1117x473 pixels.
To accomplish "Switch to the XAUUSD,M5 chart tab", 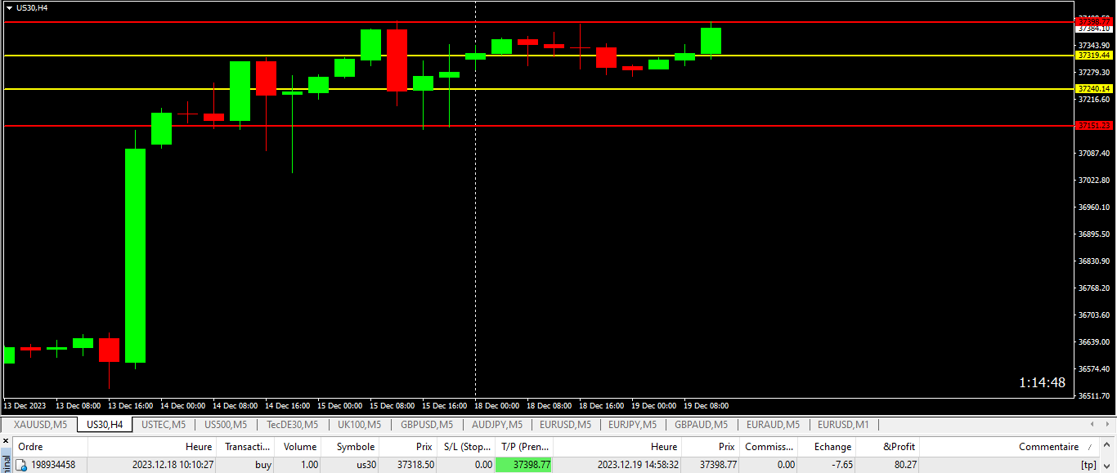I will [x=40, y=424].
